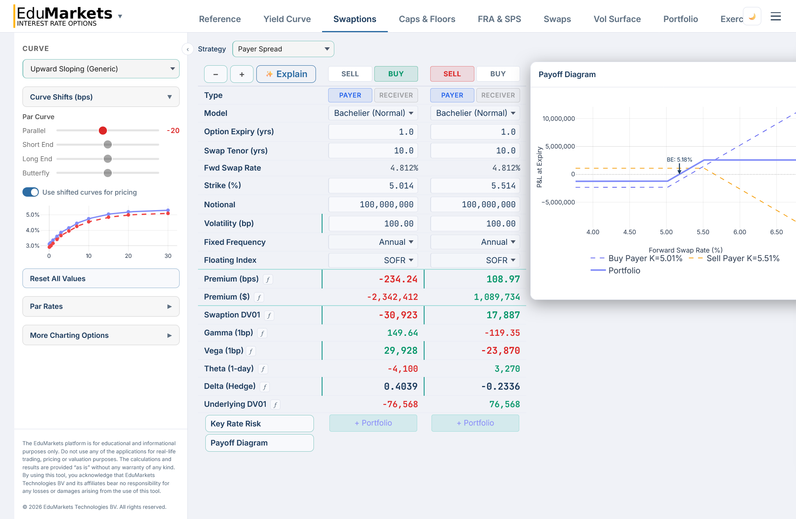This screenshot has height=519, width=796.
Task: Open the Strategy dropdown showing Payer Spread
Action: [283, 49]
